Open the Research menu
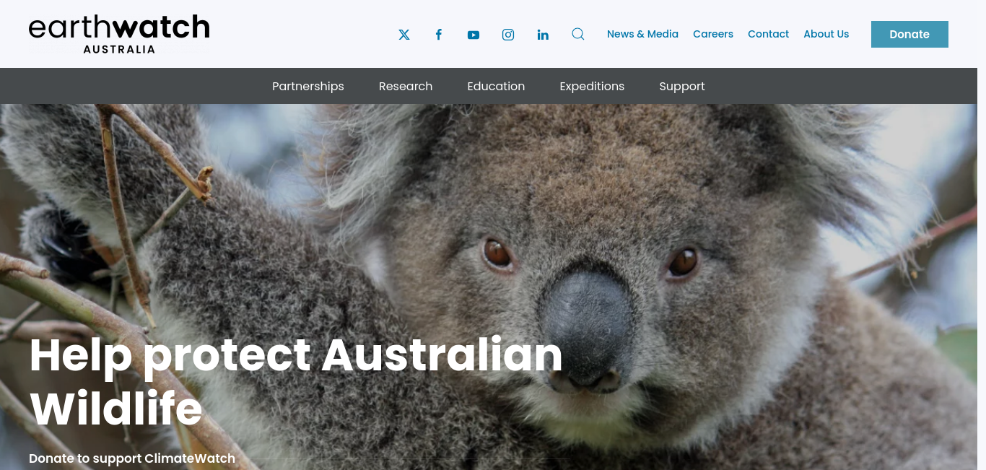Viewport: 986px width, 470px height. coord(406,86)
